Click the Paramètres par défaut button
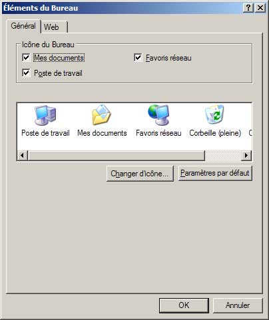Screen dimensions: 269x320 [215, 173]
